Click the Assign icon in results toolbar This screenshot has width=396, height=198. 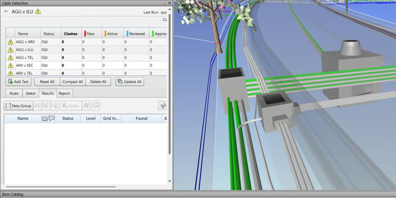(x=70, y=105)
